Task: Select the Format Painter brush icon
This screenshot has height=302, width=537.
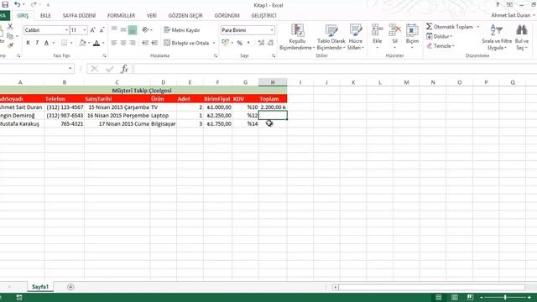Action: click(10, 44)
